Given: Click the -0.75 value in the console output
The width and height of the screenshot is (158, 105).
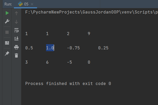Looking at the screenshot, I should pos(73,48).
